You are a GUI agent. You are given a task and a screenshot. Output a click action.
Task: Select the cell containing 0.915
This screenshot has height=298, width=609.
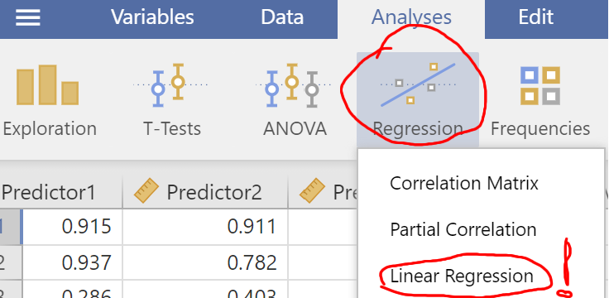coord(72,227)
